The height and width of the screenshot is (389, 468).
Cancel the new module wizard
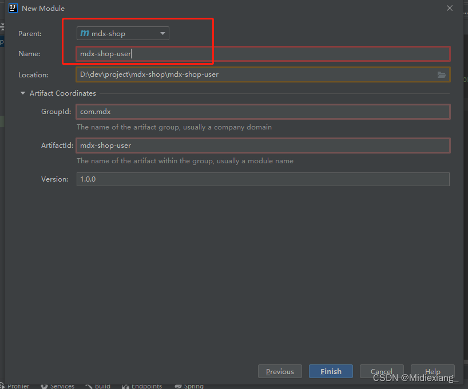click(381, 371)
